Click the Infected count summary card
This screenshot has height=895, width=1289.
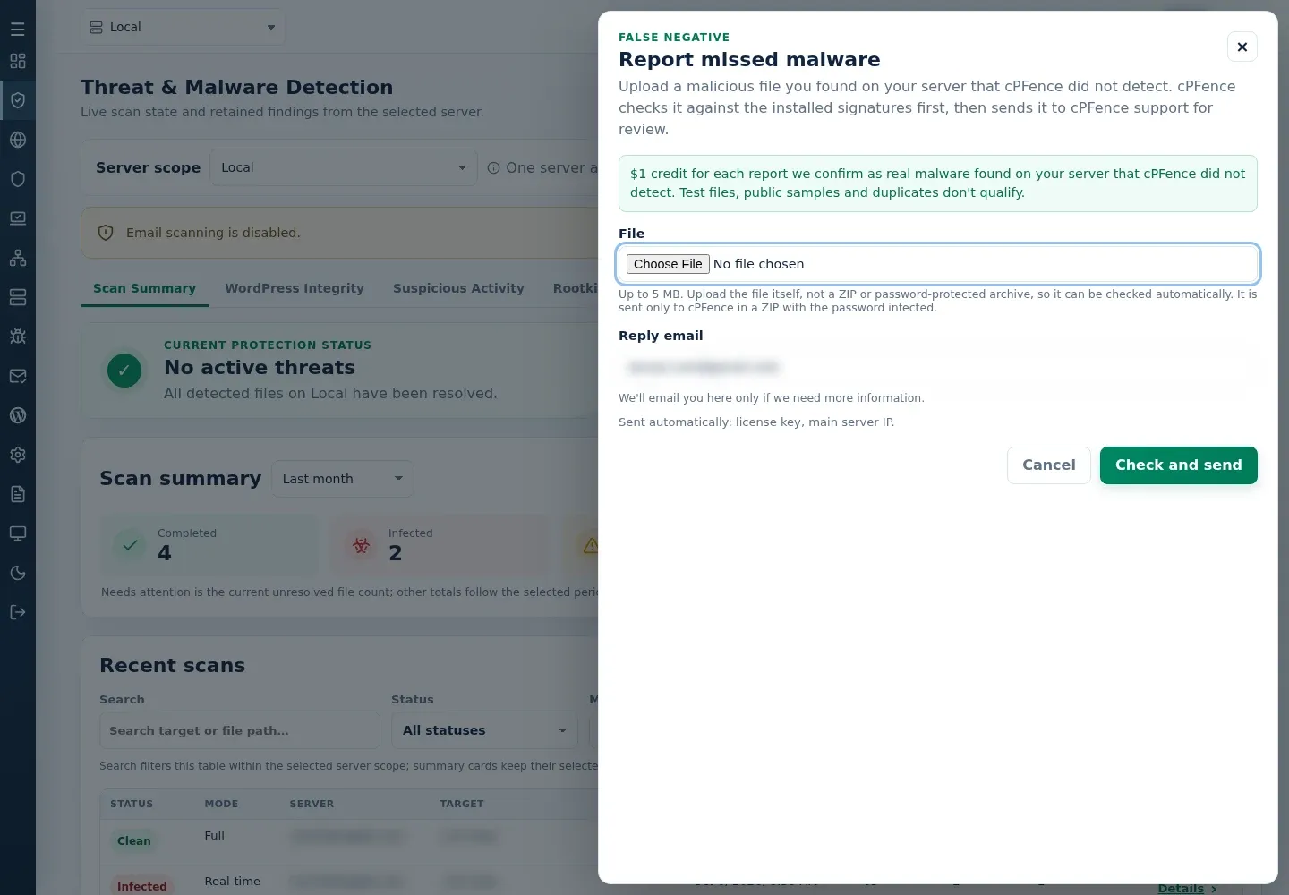click(440, 543)
